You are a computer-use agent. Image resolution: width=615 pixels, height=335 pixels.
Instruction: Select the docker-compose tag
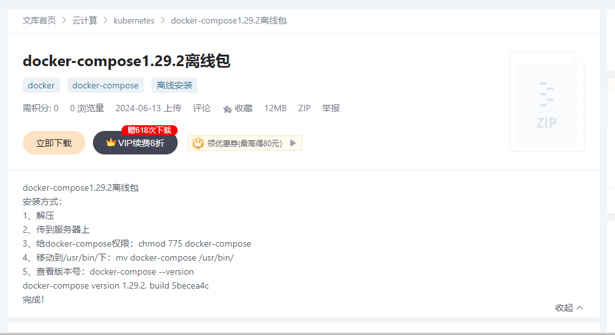[106, 85]
